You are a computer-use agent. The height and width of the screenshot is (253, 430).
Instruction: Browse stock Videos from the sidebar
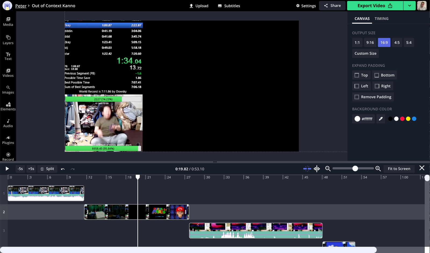[8, 72]
